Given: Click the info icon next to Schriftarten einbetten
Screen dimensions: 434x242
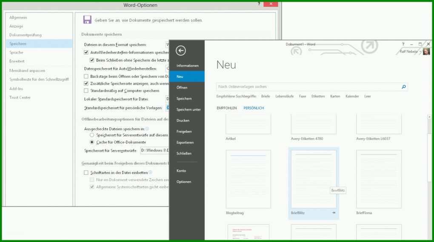Looking at the screenshot, I should (150, 172).
